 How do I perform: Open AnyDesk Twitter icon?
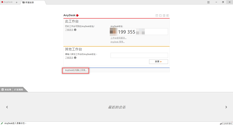point(160,15)
